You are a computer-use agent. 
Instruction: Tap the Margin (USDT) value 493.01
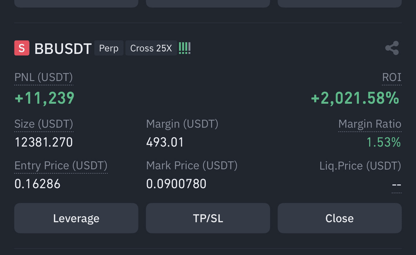click(x=165, y=142)
